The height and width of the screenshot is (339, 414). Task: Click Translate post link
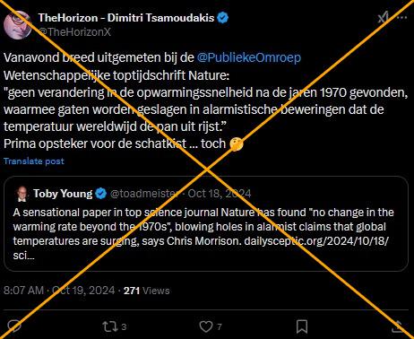click(x=34, y=161)
